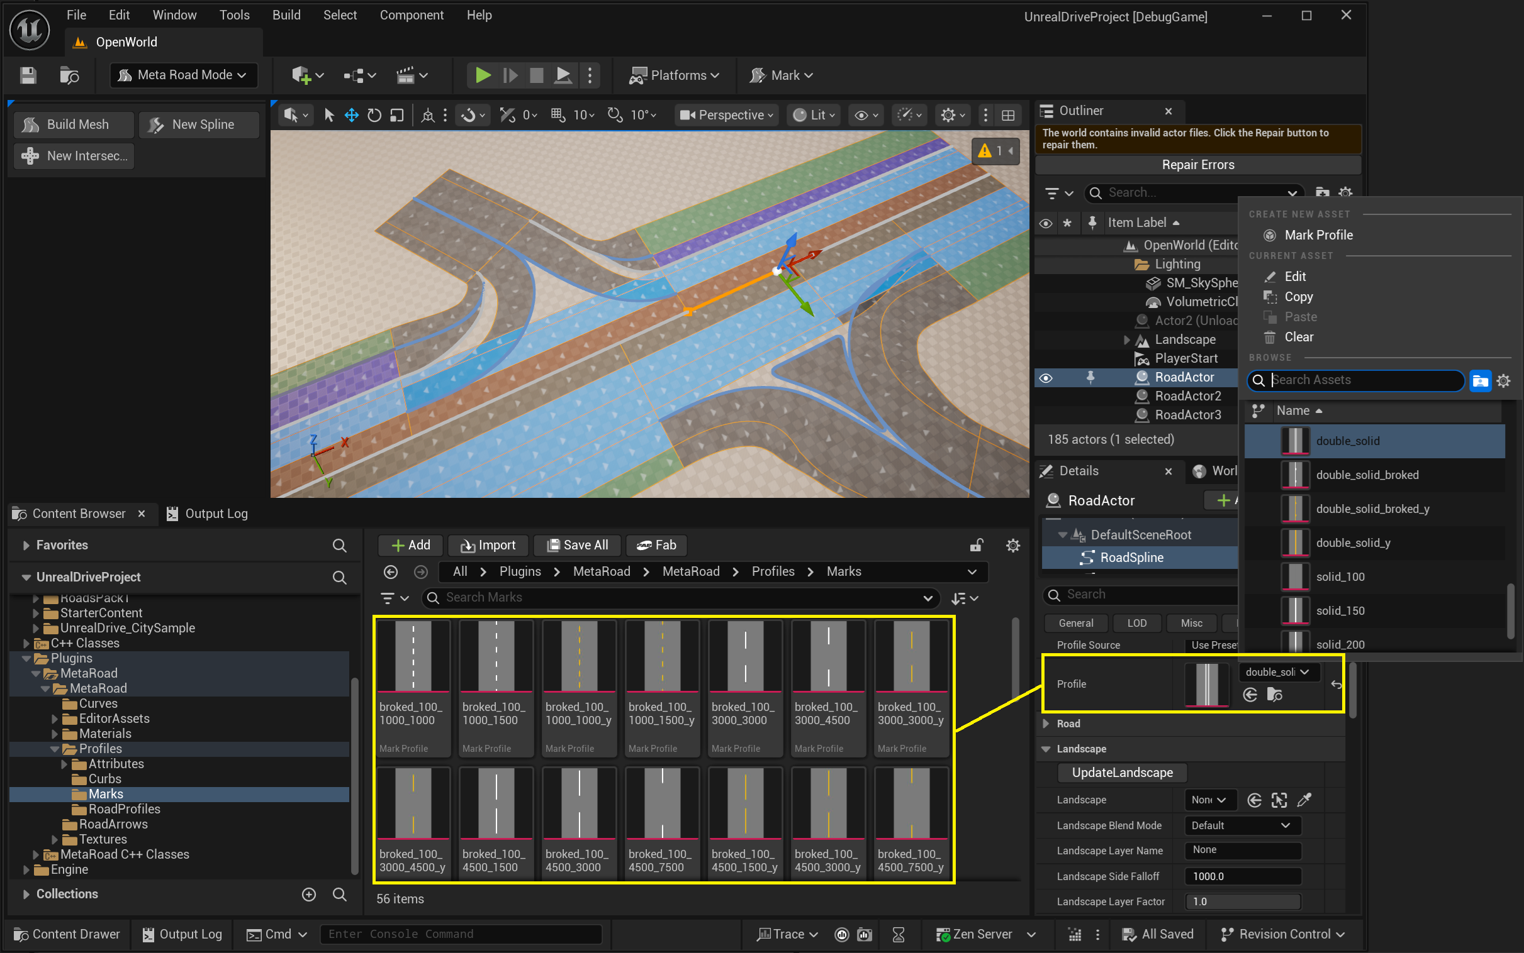1524x953 pixels.
Task: Click the viewport layout grid icon
Action: coord(1008,115)
